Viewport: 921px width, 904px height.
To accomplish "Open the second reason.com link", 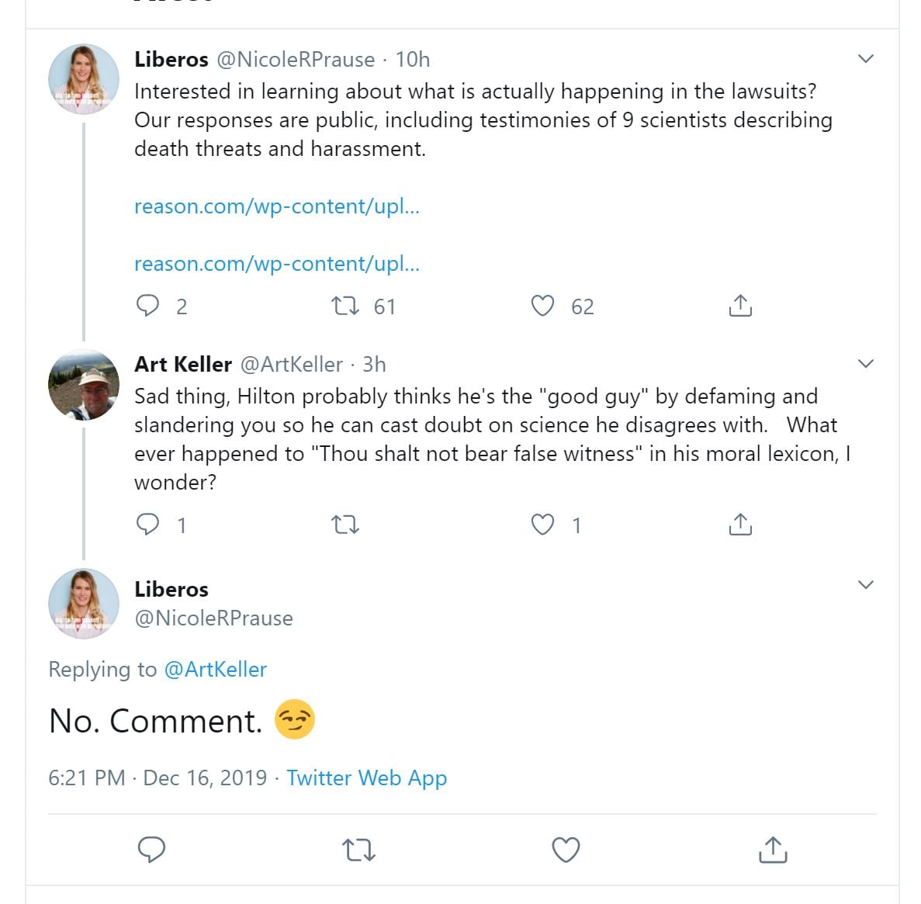I will (277, 264).
